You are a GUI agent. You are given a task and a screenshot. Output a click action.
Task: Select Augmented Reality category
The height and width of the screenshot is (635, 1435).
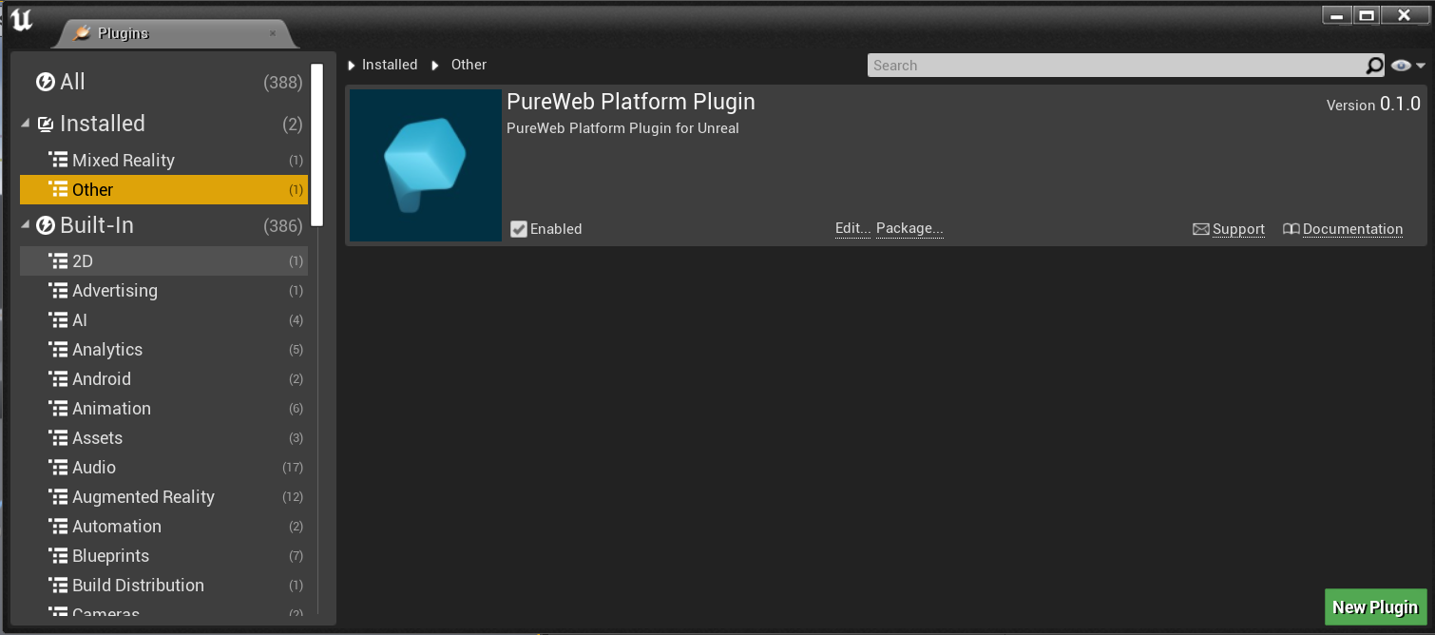coord(163,496)
